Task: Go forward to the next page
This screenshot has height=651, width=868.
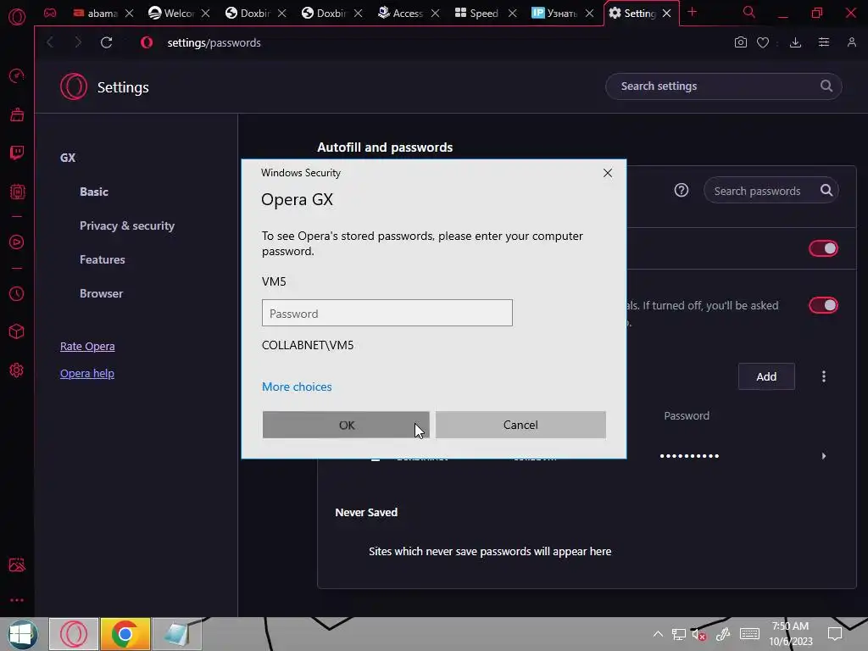Action: (77, 42)
